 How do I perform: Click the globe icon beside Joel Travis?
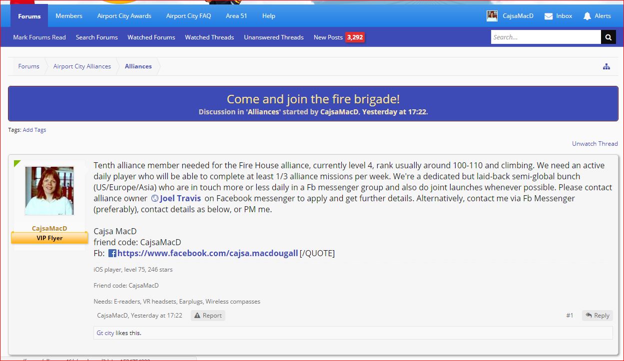click(155, 198)
